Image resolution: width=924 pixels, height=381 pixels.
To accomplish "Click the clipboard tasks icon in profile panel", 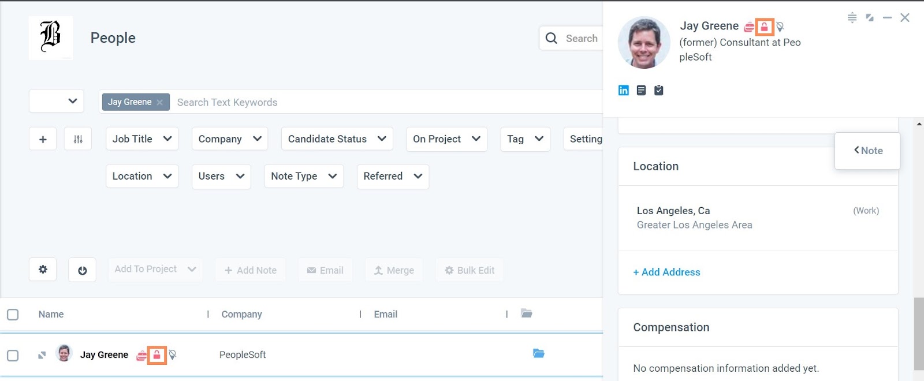I will click(659, 90).
